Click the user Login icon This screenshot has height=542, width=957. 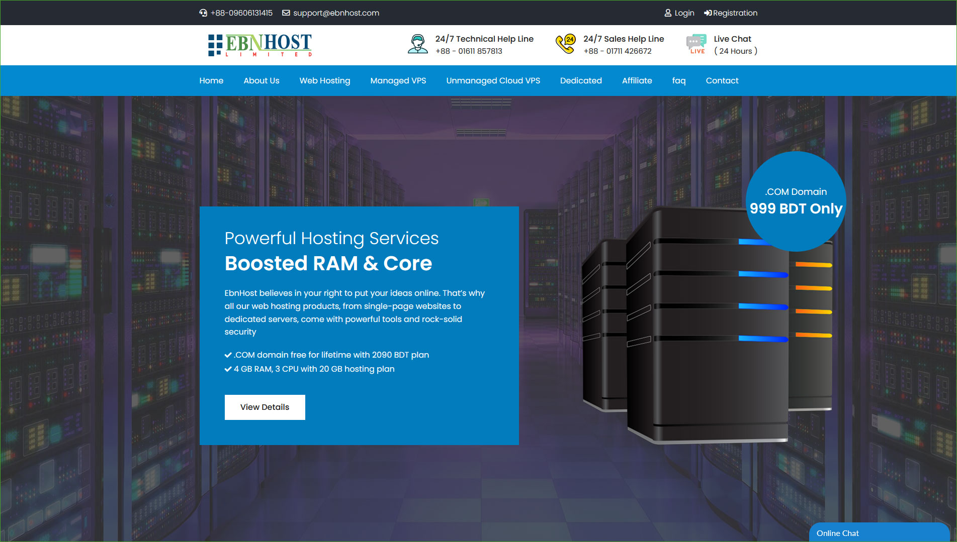pyautogui.click(x=668, y=13)
